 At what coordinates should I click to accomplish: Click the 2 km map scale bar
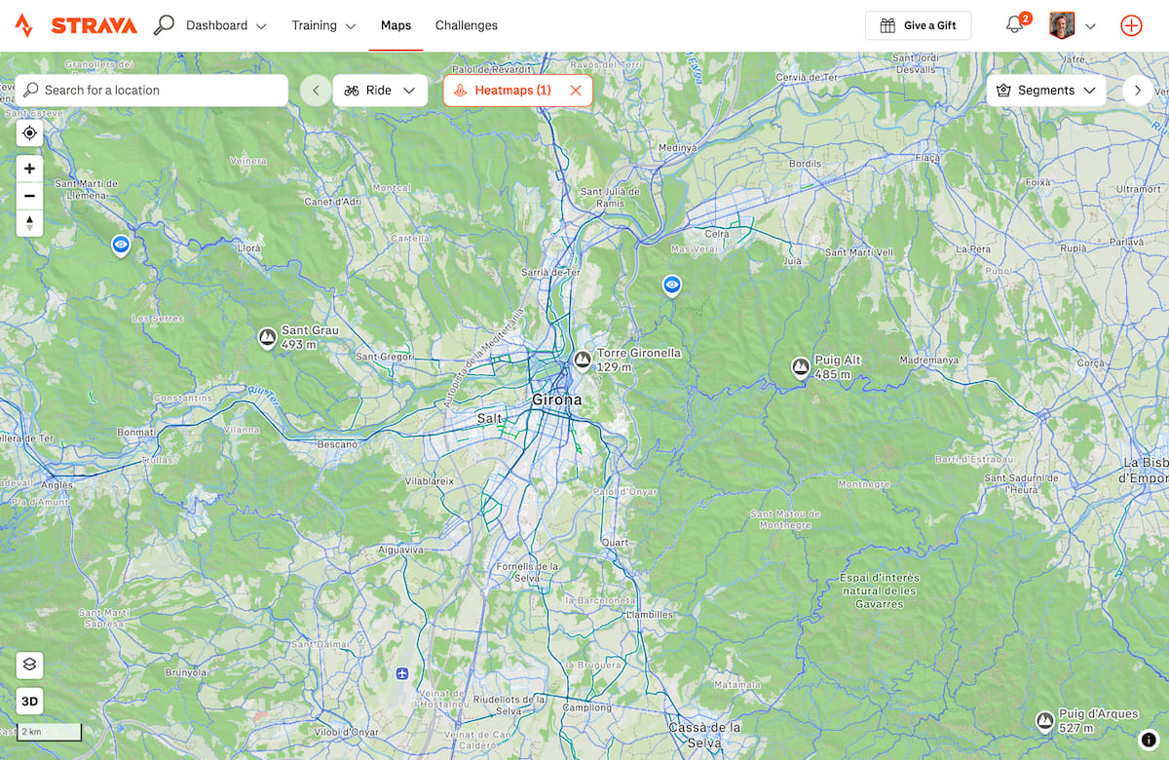point(49,732)
